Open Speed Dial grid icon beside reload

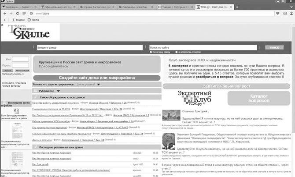(24, 14)
